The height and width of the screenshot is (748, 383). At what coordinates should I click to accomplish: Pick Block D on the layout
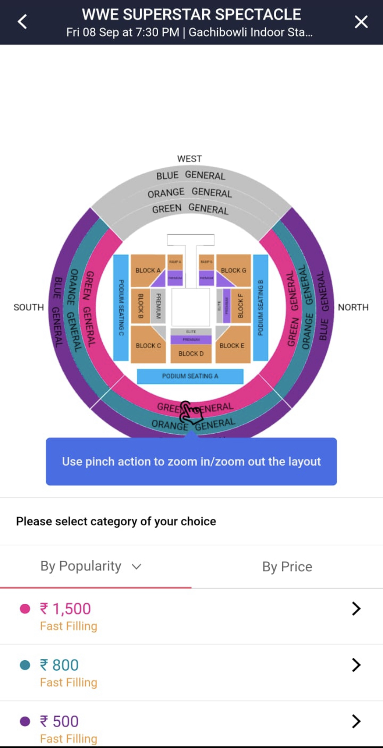(191, 354)
